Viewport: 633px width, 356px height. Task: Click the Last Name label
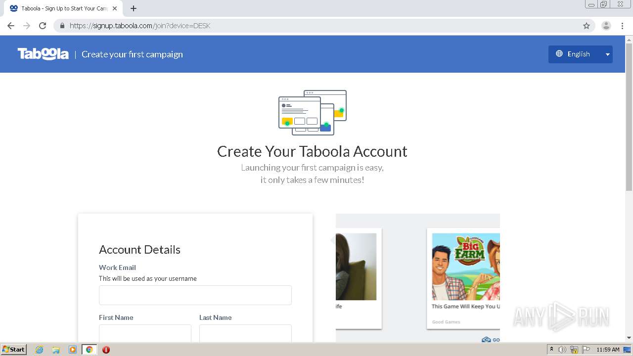(216, 317)
